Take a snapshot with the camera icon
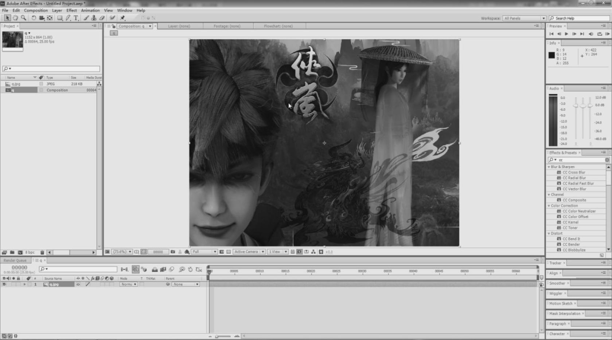The height and width of the screenshot is (340, 612). [x=173, y=252]
